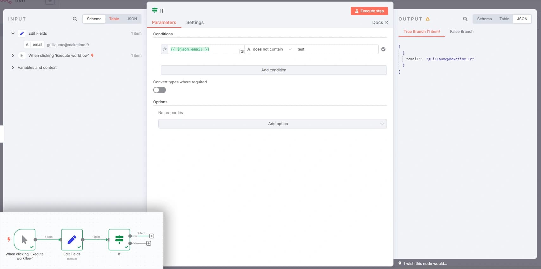Click the input panel search icon

(x=75, y=19)
